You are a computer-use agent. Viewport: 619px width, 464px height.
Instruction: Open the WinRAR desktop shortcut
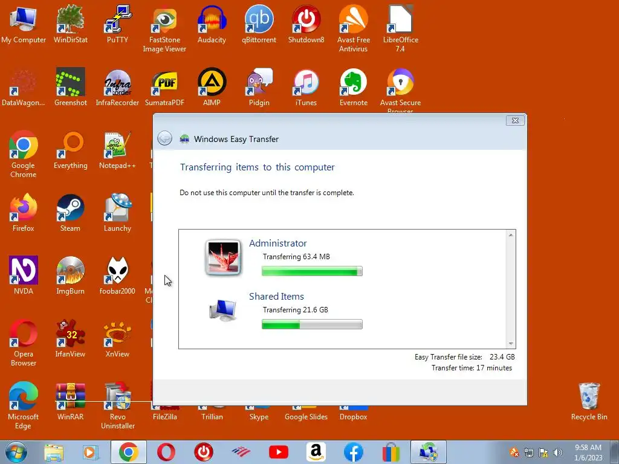tap(70, 401)
